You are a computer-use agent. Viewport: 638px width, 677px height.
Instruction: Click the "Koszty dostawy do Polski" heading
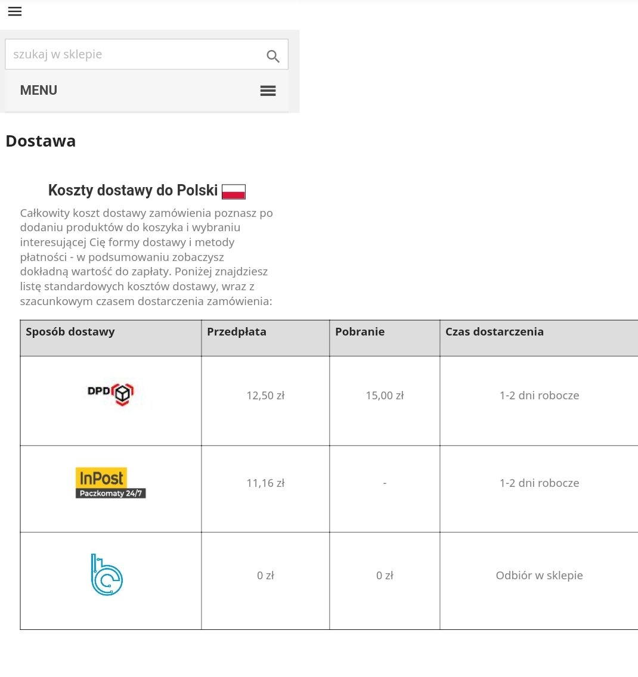(x=133, y=191)
